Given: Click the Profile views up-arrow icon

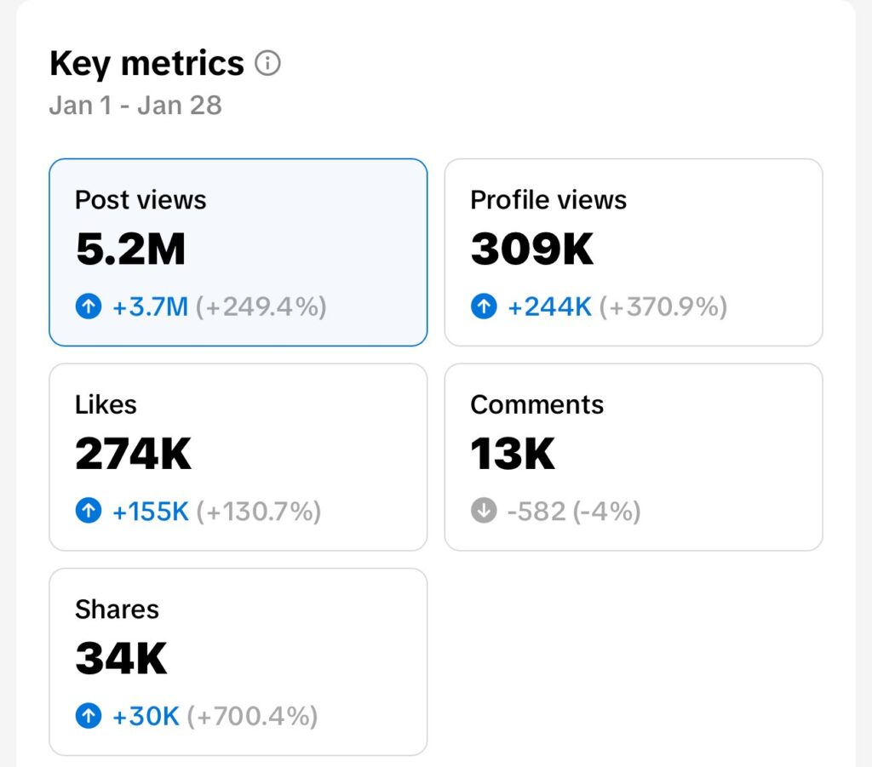Looking at the screenshot, I should click(484, 306).
